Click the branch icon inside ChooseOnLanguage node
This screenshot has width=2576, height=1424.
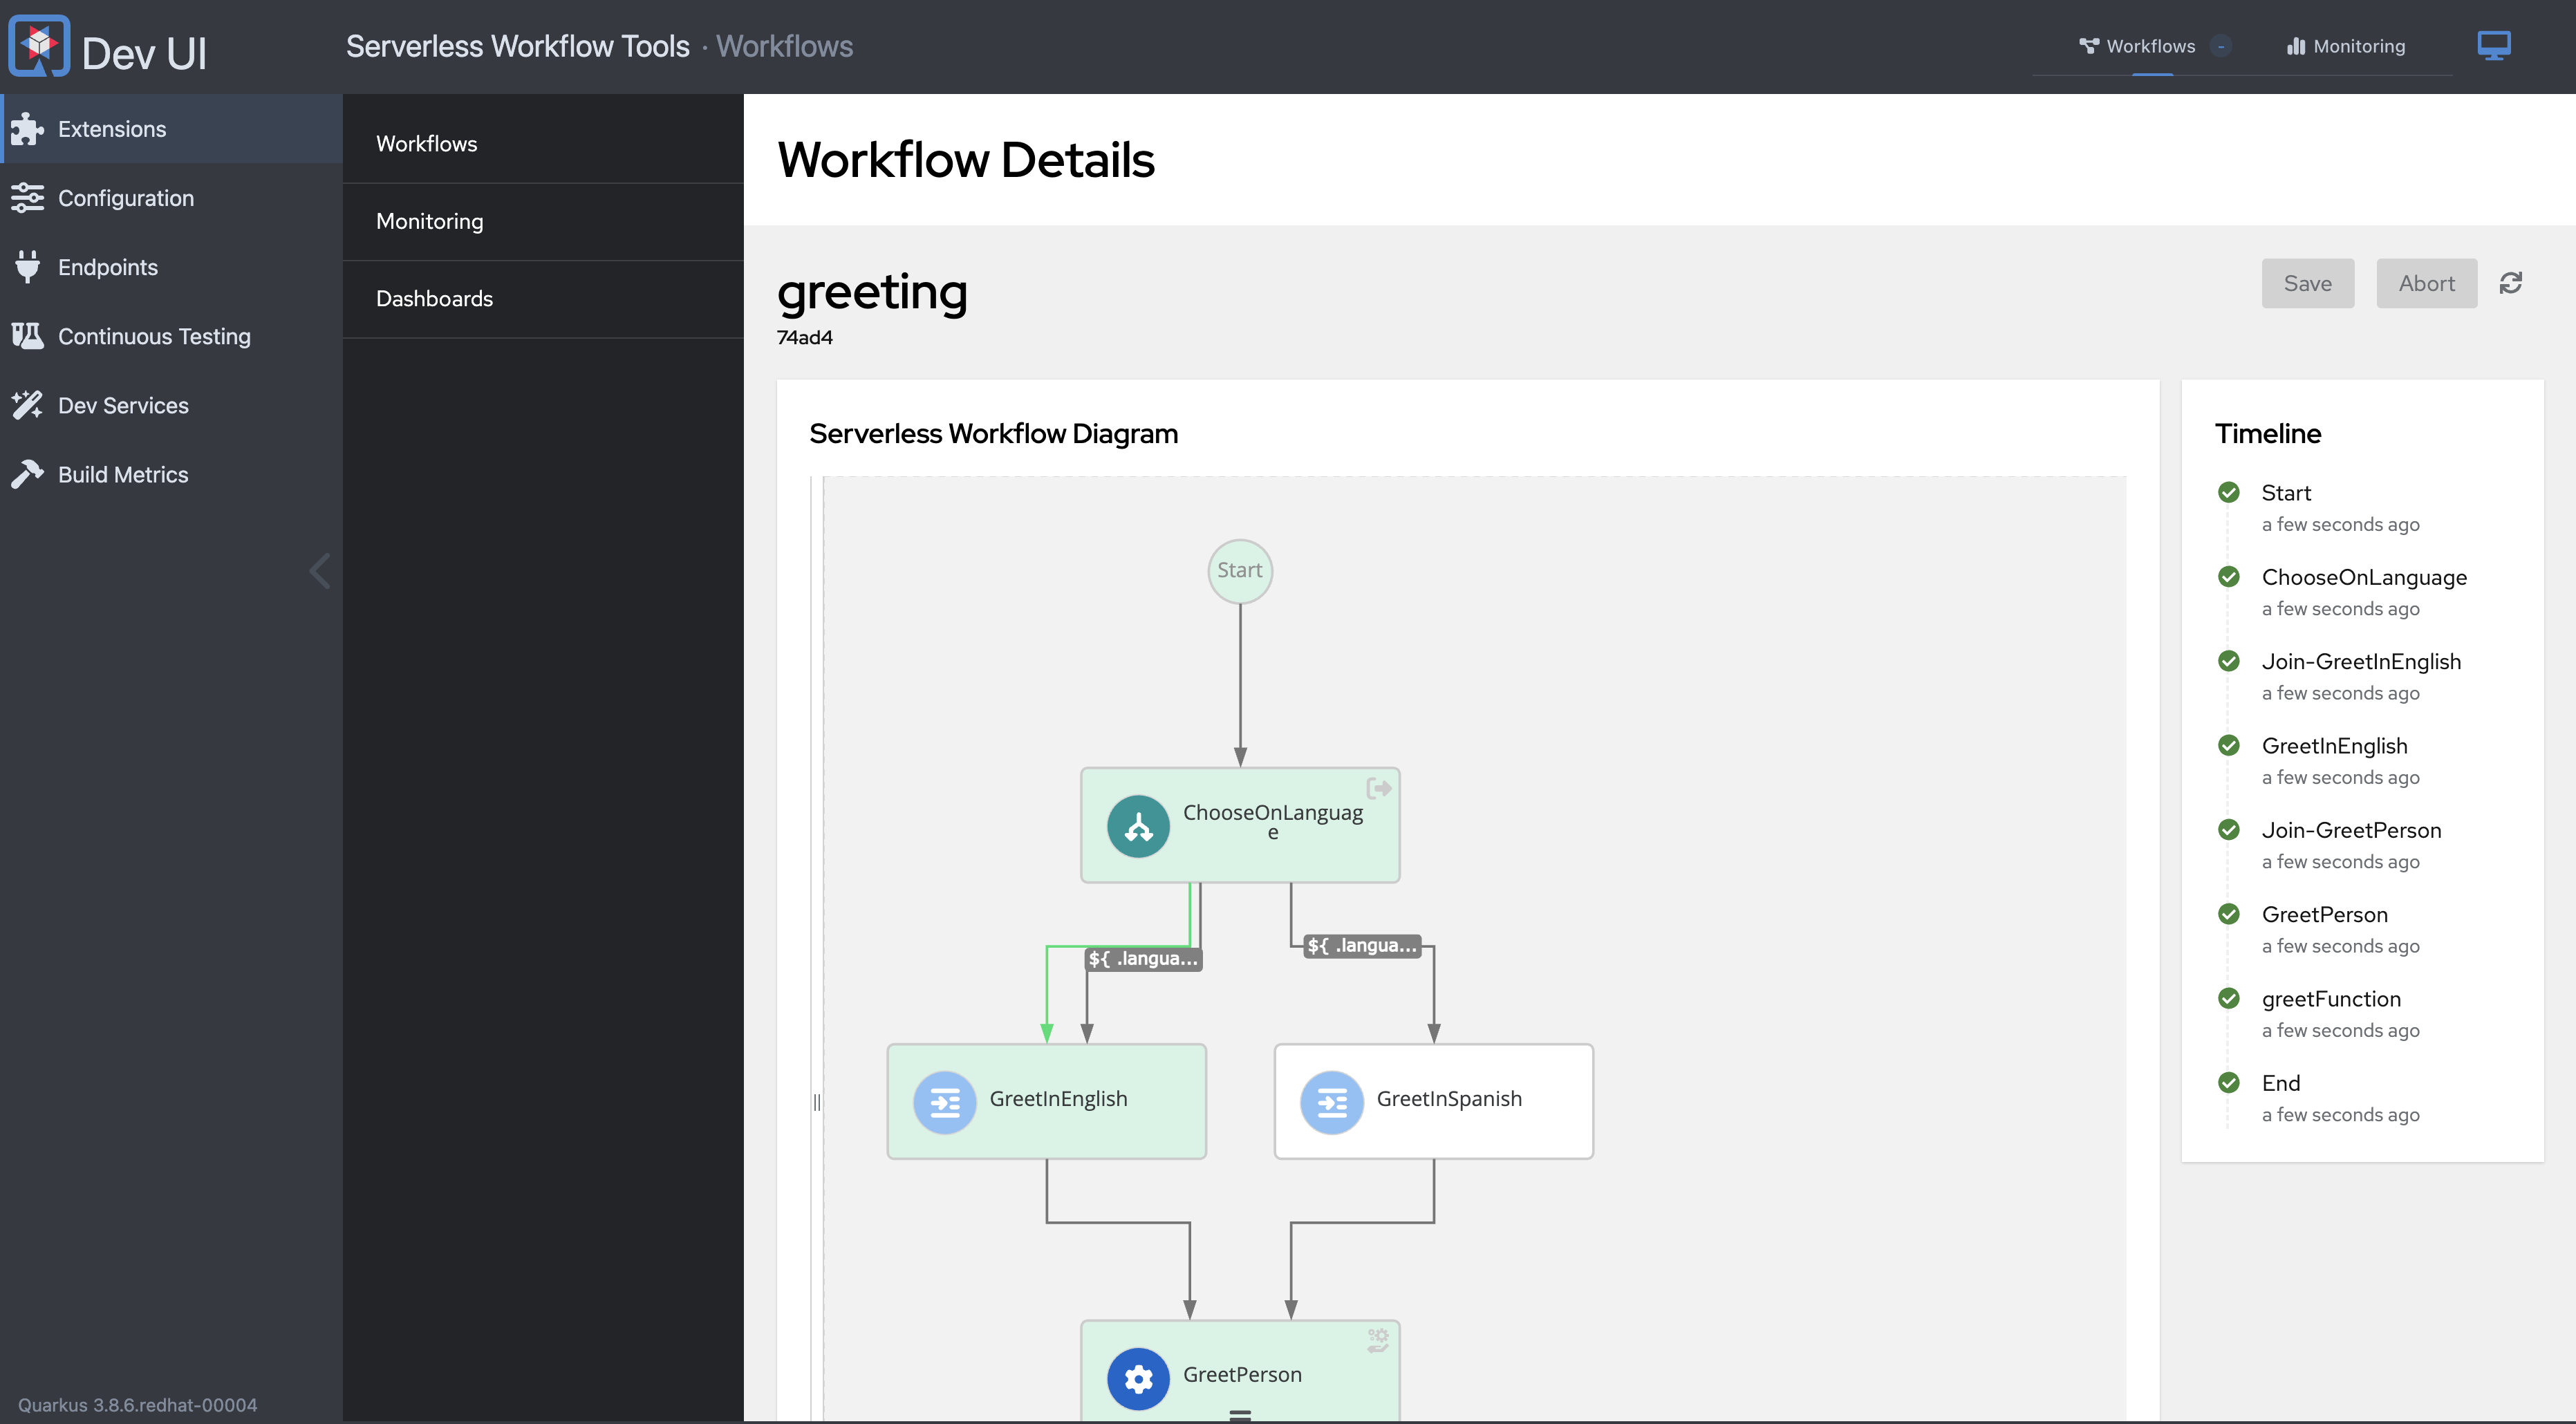[x=1137, y=826]
